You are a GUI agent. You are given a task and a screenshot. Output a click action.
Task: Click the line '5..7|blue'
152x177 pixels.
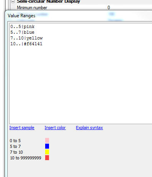click(x=22, y=32)
